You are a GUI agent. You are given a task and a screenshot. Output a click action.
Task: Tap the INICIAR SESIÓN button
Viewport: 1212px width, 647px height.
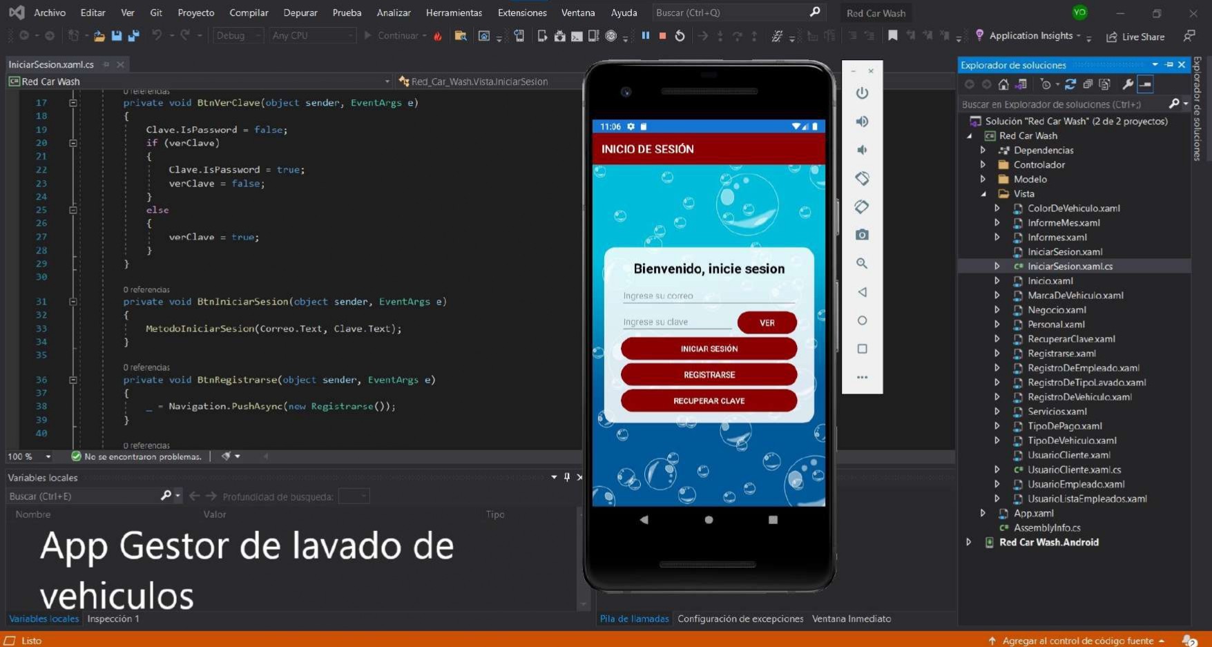(x=709, y=349)
